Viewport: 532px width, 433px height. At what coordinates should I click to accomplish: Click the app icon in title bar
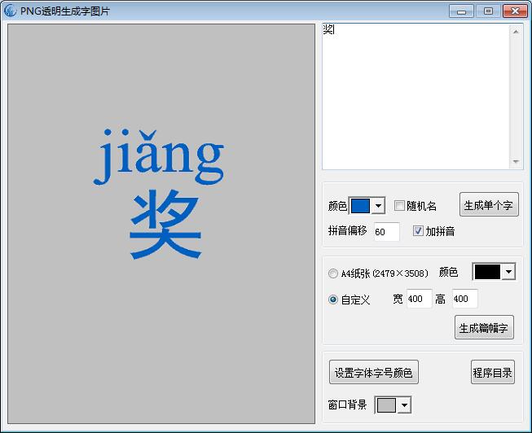10,11
